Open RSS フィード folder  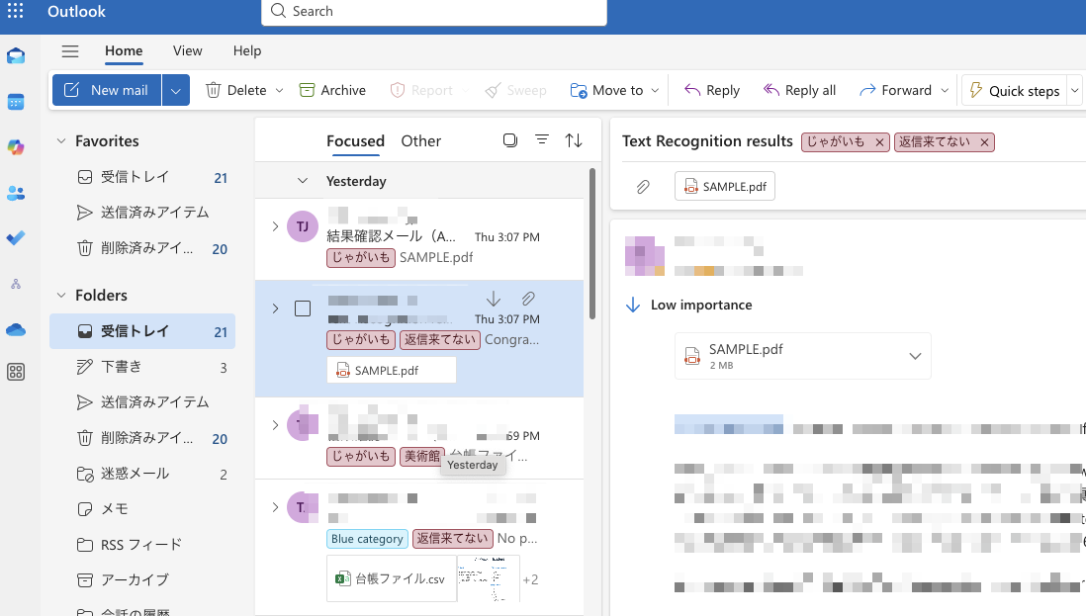click(142, 546)
